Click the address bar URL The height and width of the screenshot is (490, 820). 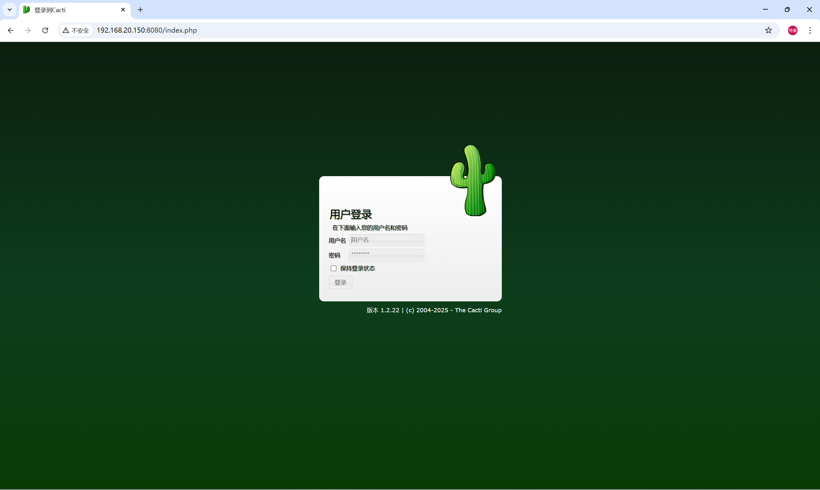tap(147, 30)
